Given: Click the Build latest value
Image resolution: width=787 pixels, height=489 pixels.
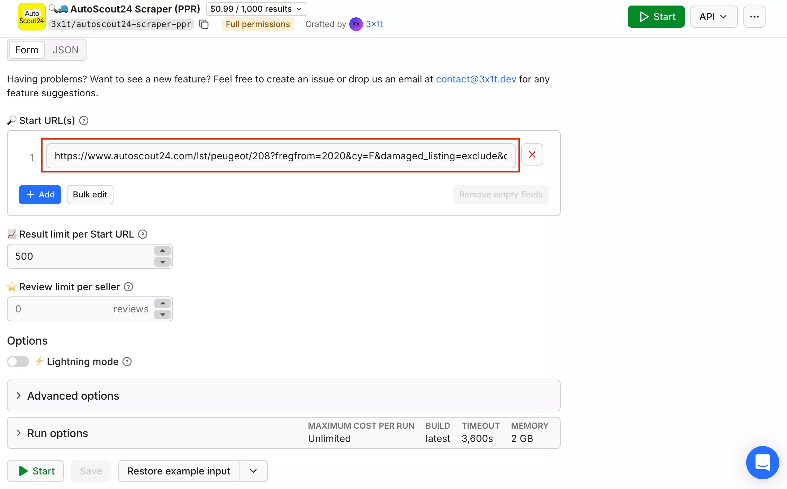Looking at the screenshot, I should (x=438, y=438).
